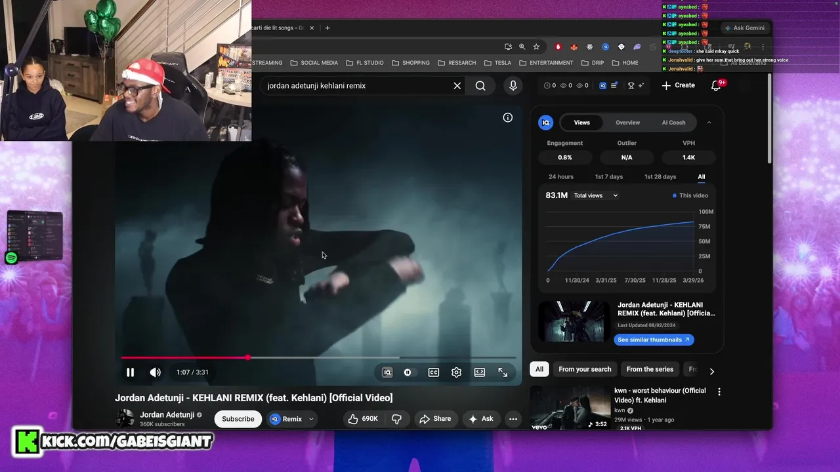Open the vidIQ icon in player controls
840x472 pixels.
[387, 372]
